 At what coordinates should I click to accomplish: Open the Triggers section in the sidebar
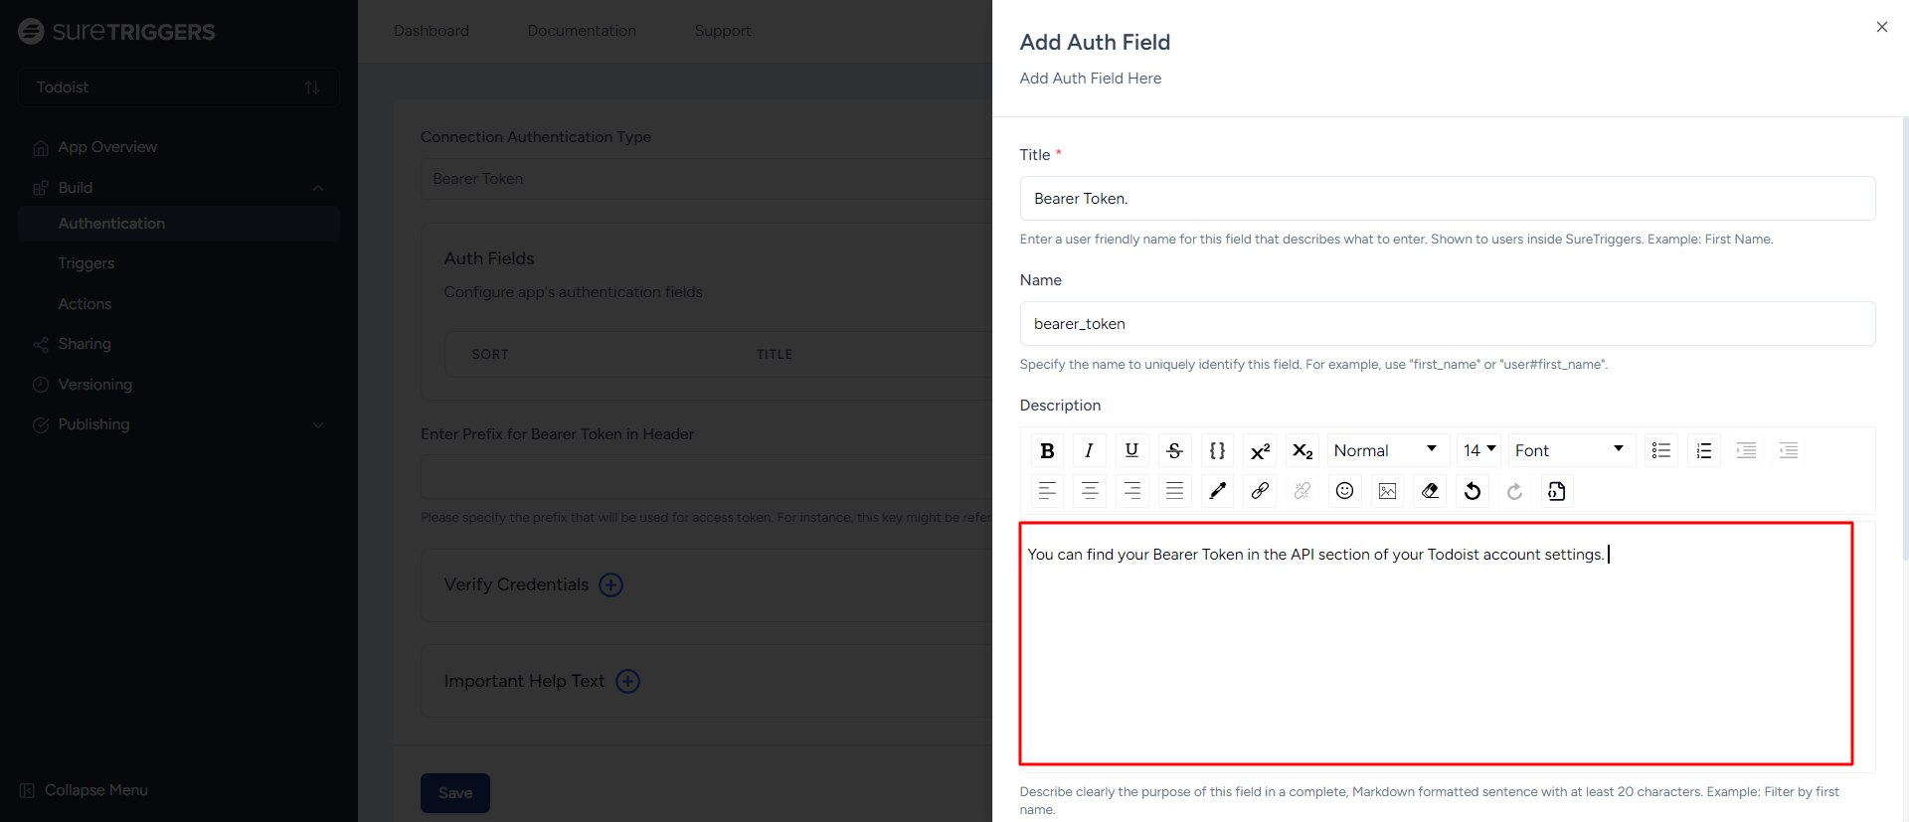pyautogui.click(x=87, y=263)
